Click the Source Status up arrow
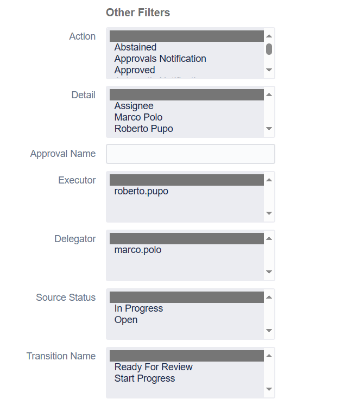This screenshot has width=341, height=405. click(269, 296)
